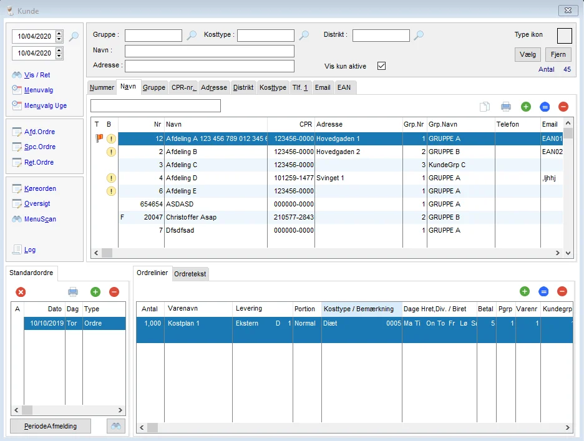This screenshot has width=584, height=441.
Task: Click the lookup icon next to Distrikt field
Action: (x=419, y=36)
